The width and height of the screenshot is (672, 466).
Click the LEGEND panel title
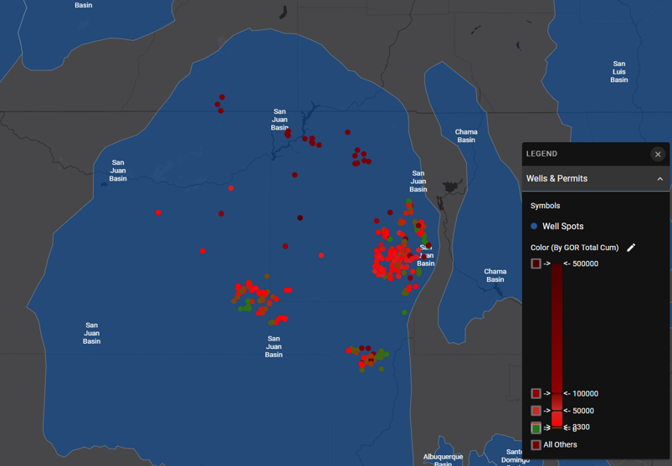point(541,154)
